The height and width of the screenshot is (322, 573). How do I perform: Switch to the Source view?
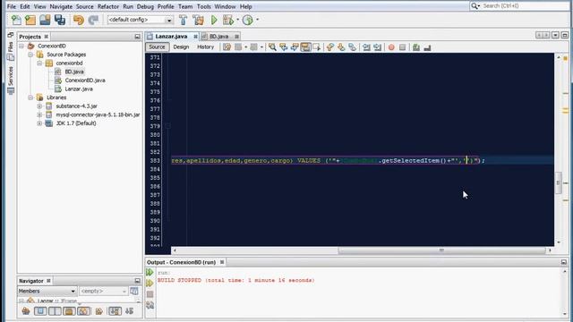pos(157,47)
